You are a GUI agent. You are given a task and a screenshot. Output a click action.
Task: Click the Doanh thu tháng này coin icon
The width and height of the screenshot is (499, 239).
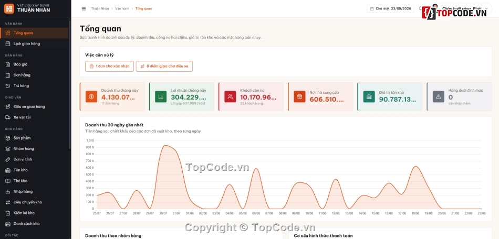pos(91,96)
